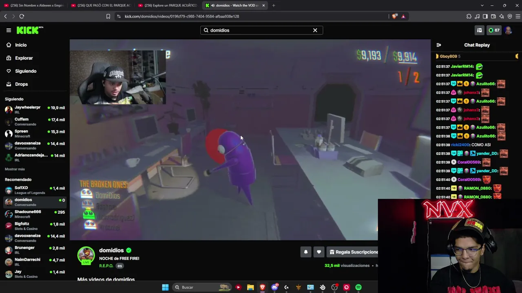The height and width of the screenshot is (293, 522).
Task: Open the Windows Start menu
Action: tap(165, 287)
